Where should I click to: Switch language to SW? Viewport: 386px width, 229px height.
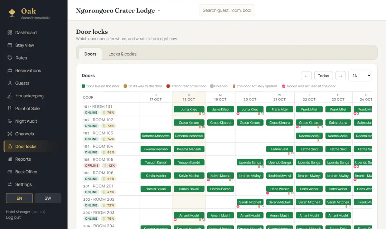48,198
